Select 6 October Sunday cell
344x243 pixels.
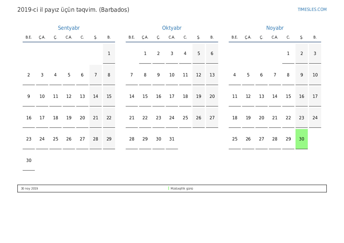[x=212, y=53]
